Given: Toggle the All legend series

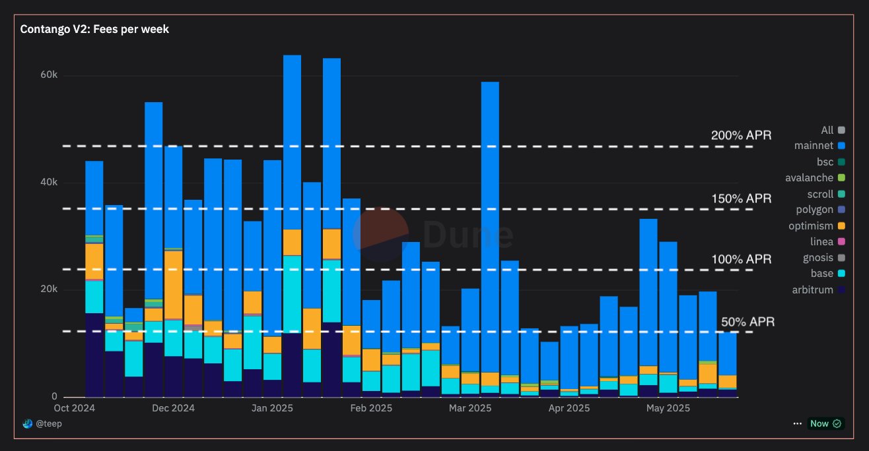Looking at the screenshot, I should coord(832,130).
